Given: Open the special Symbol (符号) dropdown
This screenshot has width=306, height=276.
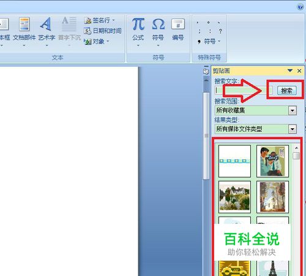Looking at the screenshot, I should [209, 42].
